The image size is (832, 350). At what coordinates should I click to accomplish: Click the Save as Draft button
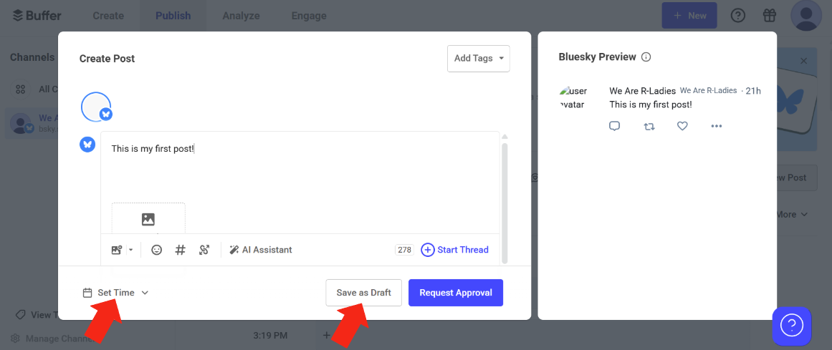363,293
